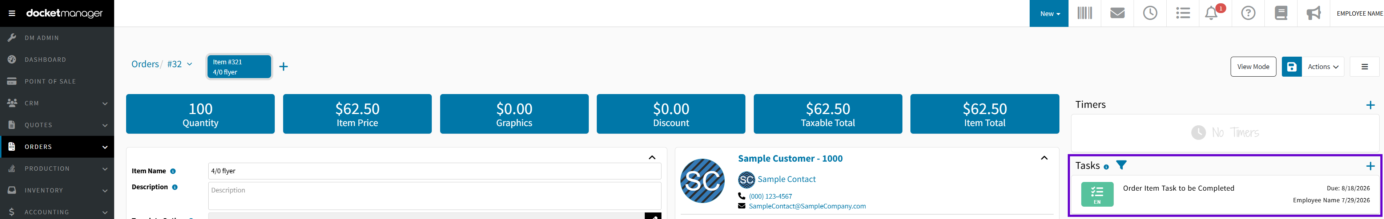Filter tasks with the funnel icon
The width and height of the screenshot is (1384, 219).
coord(1121,165)
